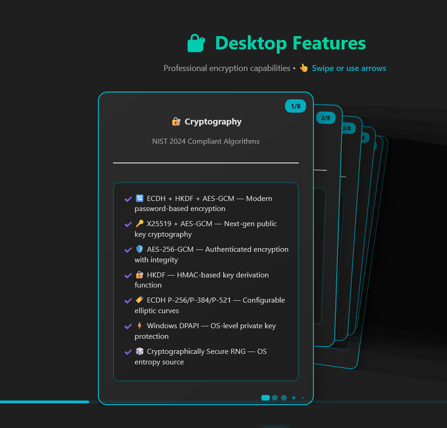Click the tag icon before ECDH P-256

(x=140, y=300)
